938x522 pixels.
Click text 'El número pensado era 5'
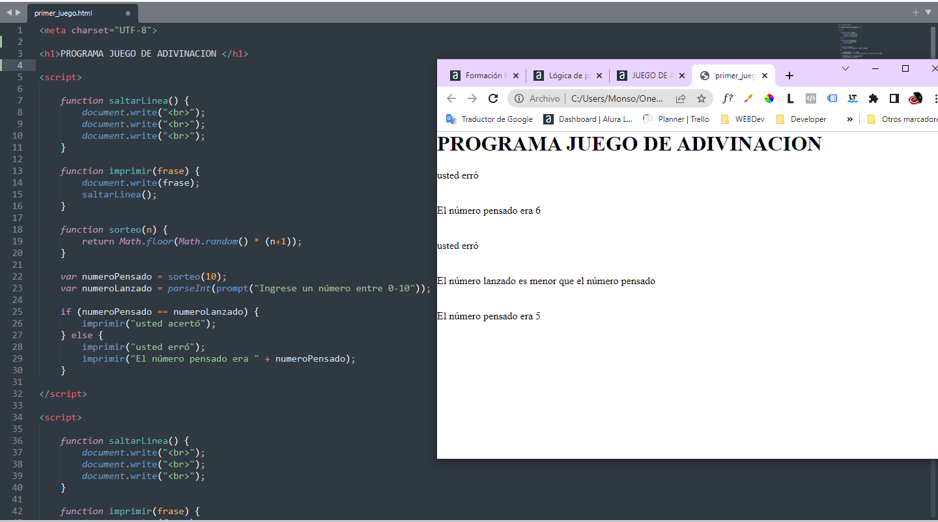point(489,316)
